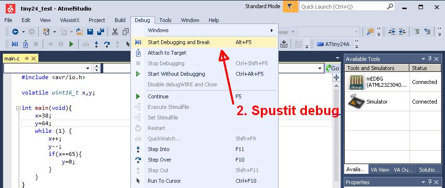
Task: Click Attach to Target toolbar icon
Action: 25,44
